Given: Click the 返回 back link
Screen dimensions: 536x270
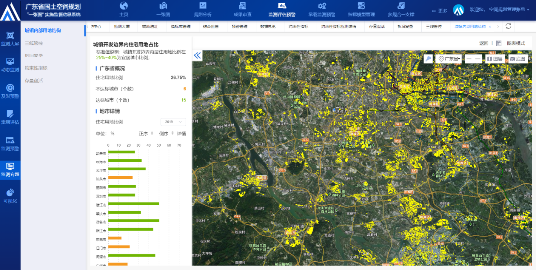Looking at the screenshot, I should pos(484,43).
